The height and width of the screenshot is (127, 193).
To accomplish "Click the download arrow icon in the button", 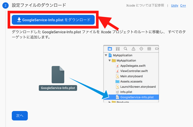I will point(19,20).
